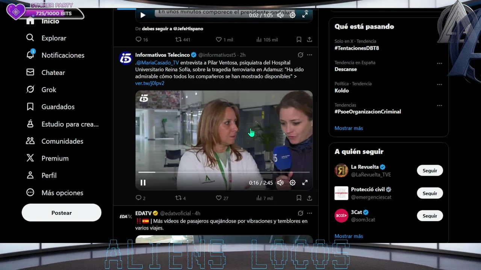The height and width of the screenshot is (270, 481).
Task: Bookmark the Telecinco post
Action: tap(299, 198)
